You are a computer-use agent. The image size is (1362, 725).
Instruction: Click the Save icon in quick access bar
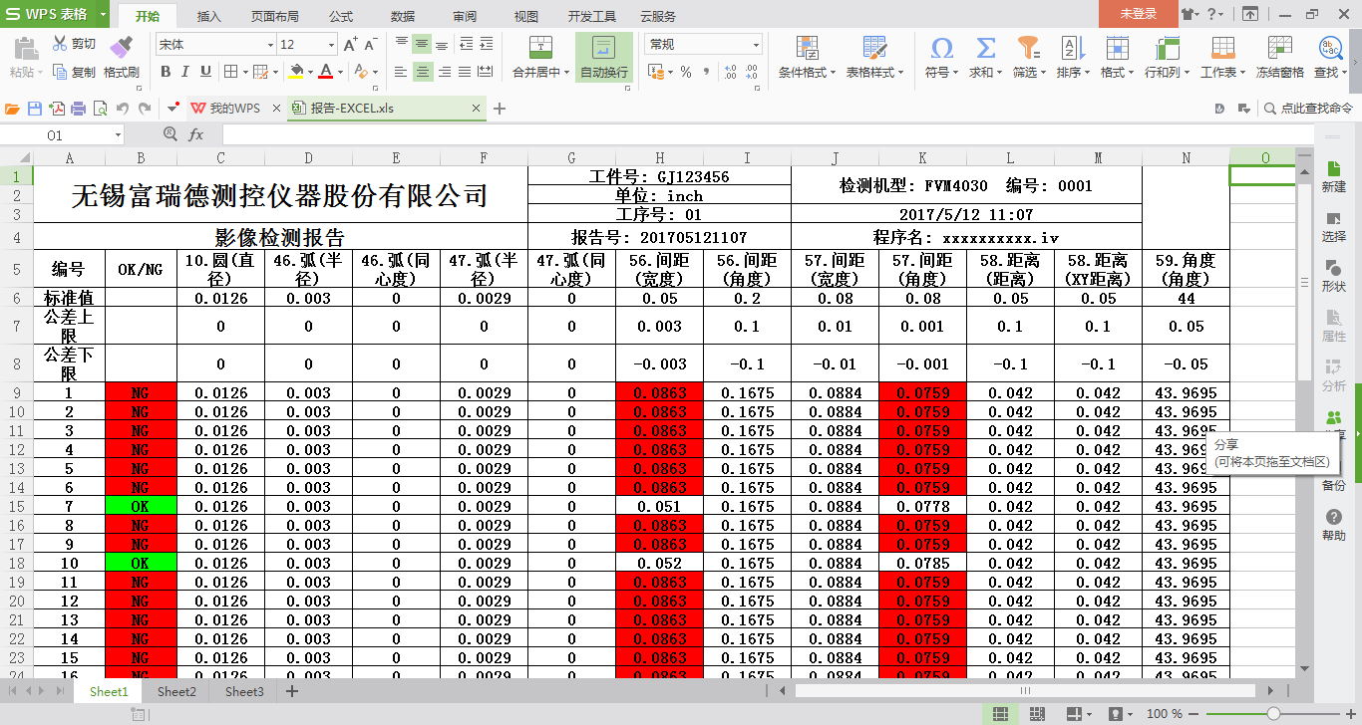tap(35, 109)
